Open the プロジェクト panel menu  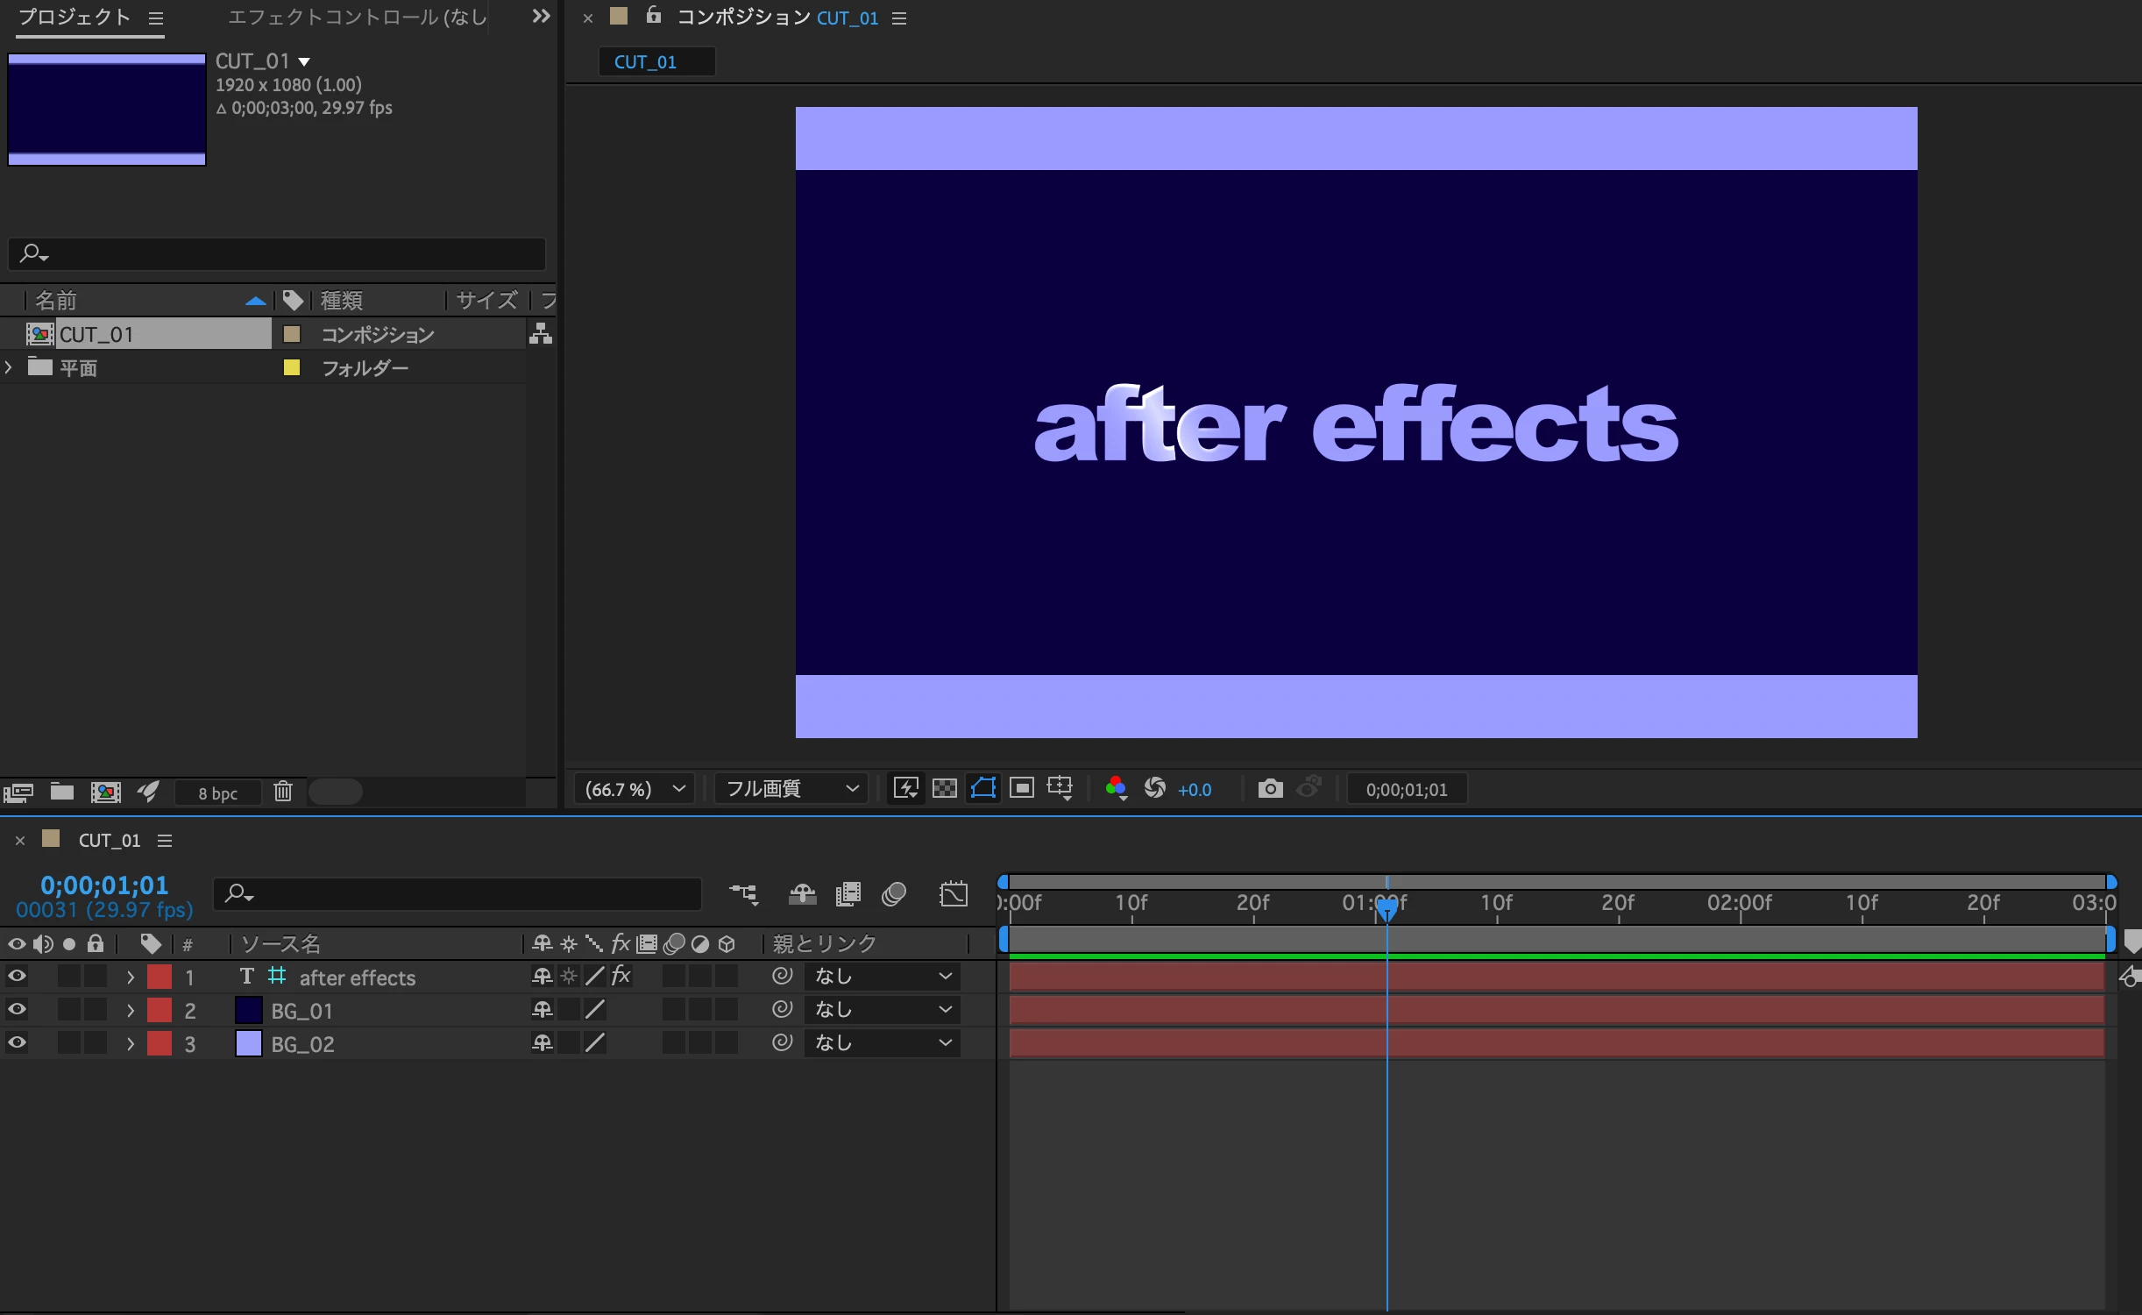pos(156,18)
